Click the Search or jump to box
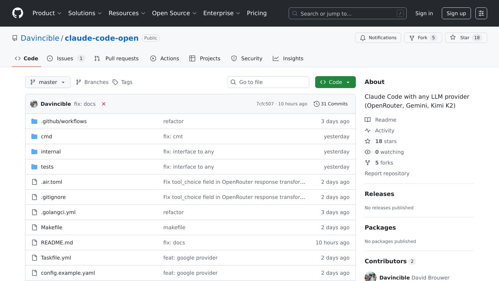 pos(347,13)
